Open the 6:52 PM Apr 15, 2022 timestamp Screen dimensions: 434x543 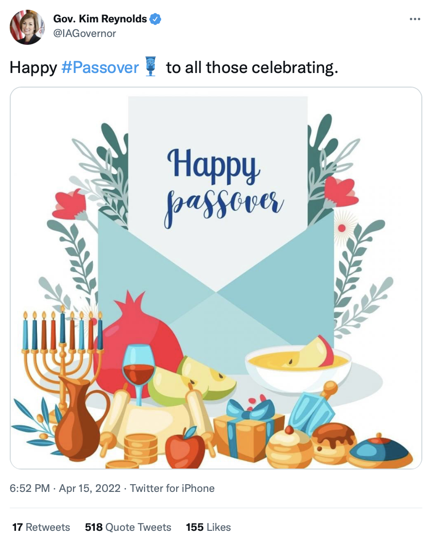click(x=65, y=489)
